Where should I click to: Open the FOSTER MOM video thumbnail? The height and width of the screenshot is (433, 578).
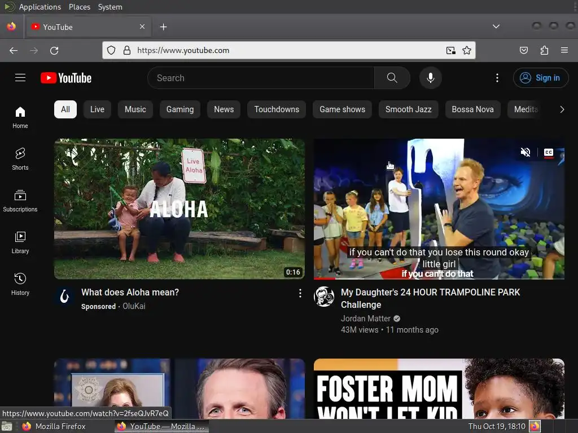point(439,388)
